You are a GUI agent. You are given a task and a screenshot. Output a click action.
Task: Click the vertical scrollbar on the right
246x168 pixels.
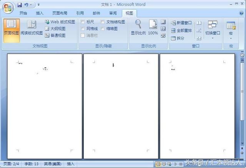[242, 100]
